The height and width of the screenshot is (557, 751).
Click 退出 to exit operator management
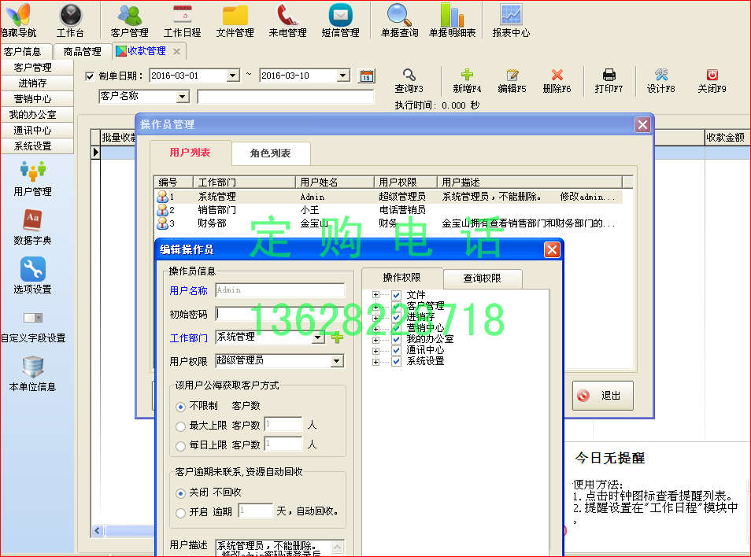point(602,396)
